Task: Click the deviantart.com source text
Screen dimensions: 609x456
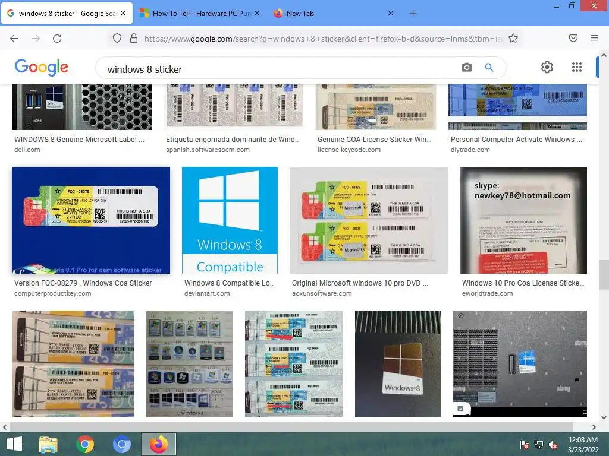Action: [x=207, y=293]
